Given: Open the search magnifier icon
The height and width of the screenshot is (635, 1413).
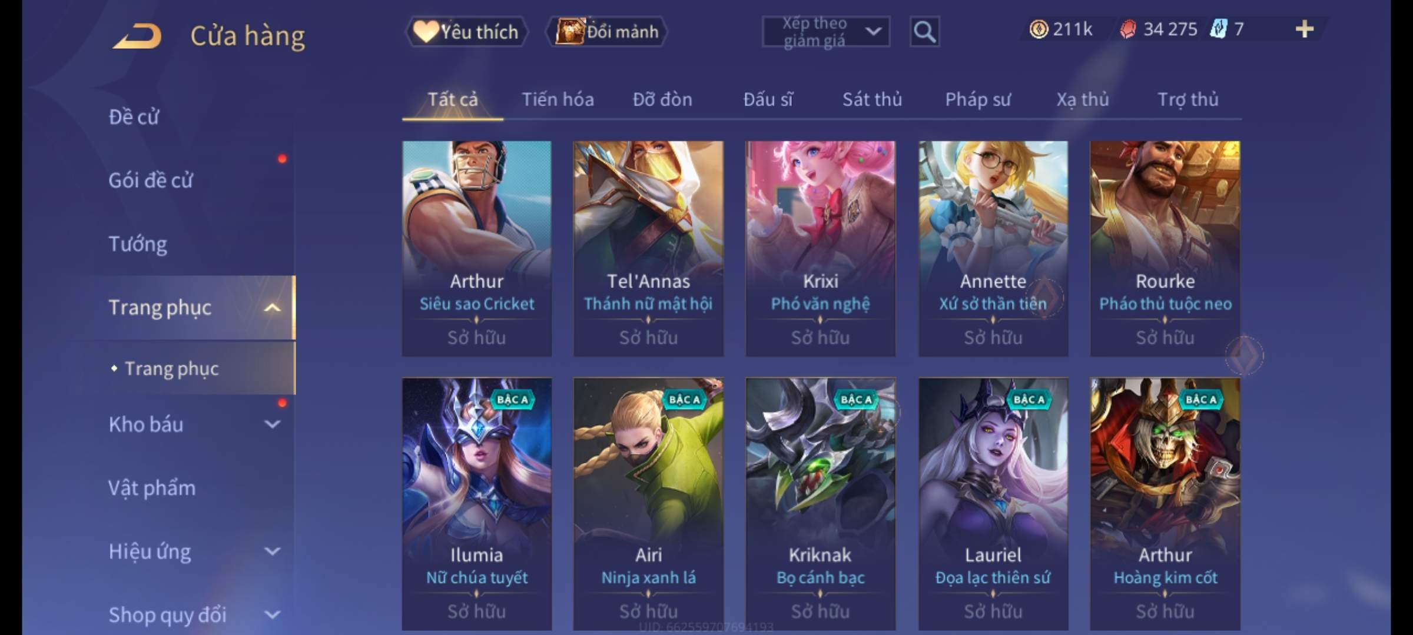Looking at the screenshot, I should 924,32.
